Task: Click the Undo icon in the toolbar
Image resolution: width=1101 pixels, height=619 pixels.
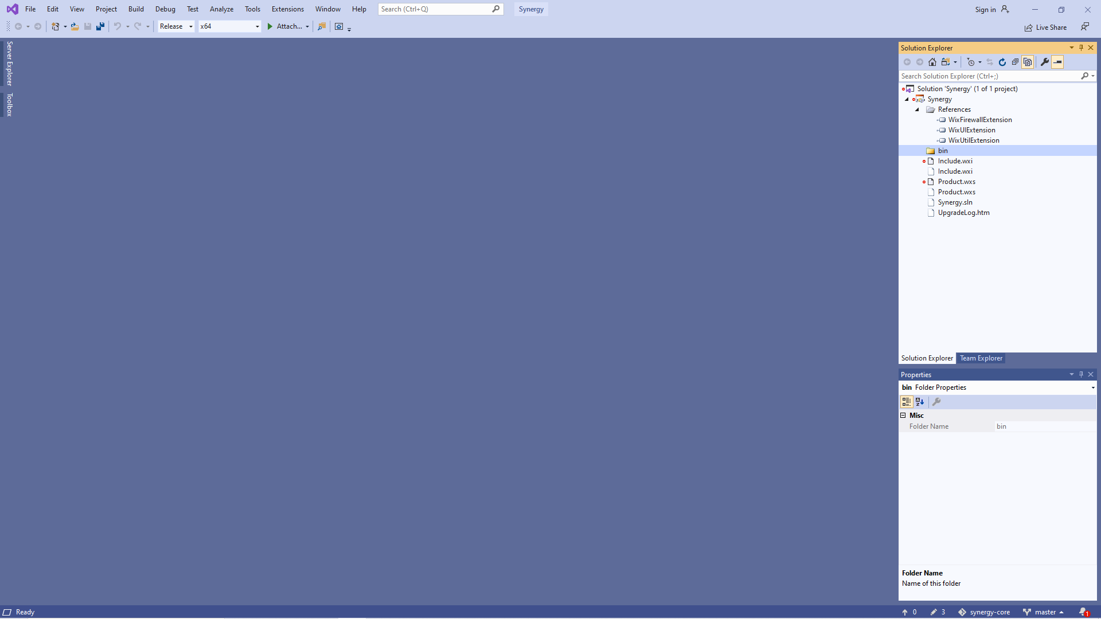Action: (x=118, y=26)
